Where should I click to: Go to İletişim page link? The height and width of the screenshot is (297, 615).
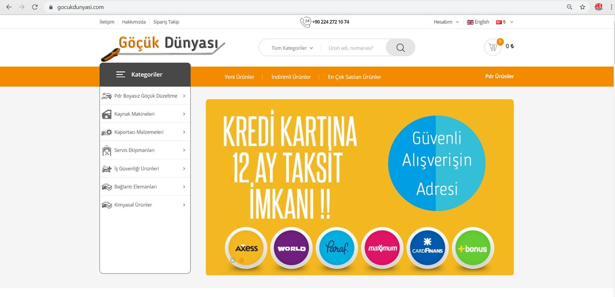pos(107,22)
